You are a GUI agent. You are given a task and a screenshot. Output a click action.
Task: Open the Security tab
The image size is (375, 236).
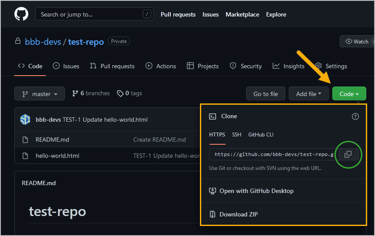(x=246, y=66)
